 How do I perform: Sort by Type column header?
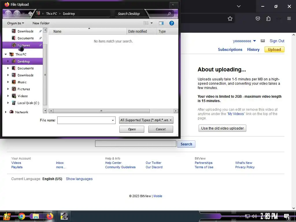pos(167,31)
